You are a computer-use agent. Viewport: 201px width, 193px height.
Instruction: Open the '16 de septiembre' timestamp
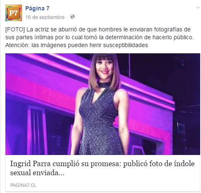pos(45,17)
